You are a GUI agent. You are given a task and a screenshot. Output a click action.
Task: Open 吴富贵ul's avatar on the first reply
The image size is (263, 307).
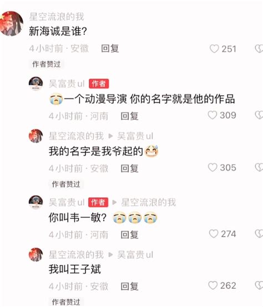click(x=36, y=84)
